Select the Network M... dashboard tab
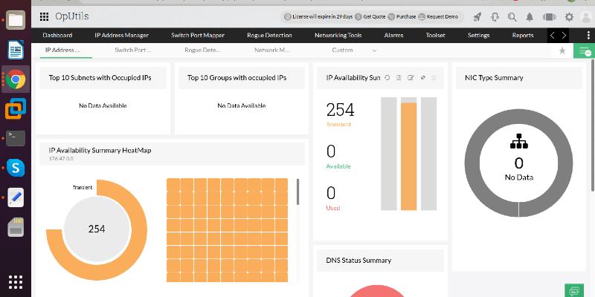Screen dimensions: 595x297 (272, 50)
